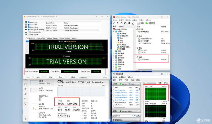This screenshot has height=124, width=212.
Task: Switch to the Voltages tab
Action: click(49, 38)
